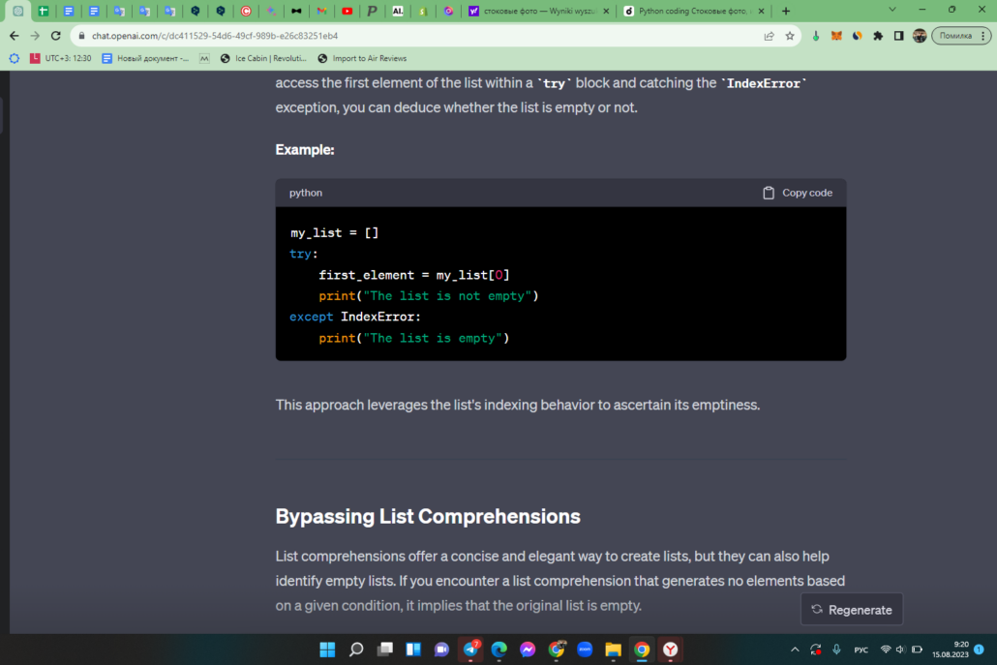Open the MetaMask fox extension

pyautogui.click(x=836, y=36)
